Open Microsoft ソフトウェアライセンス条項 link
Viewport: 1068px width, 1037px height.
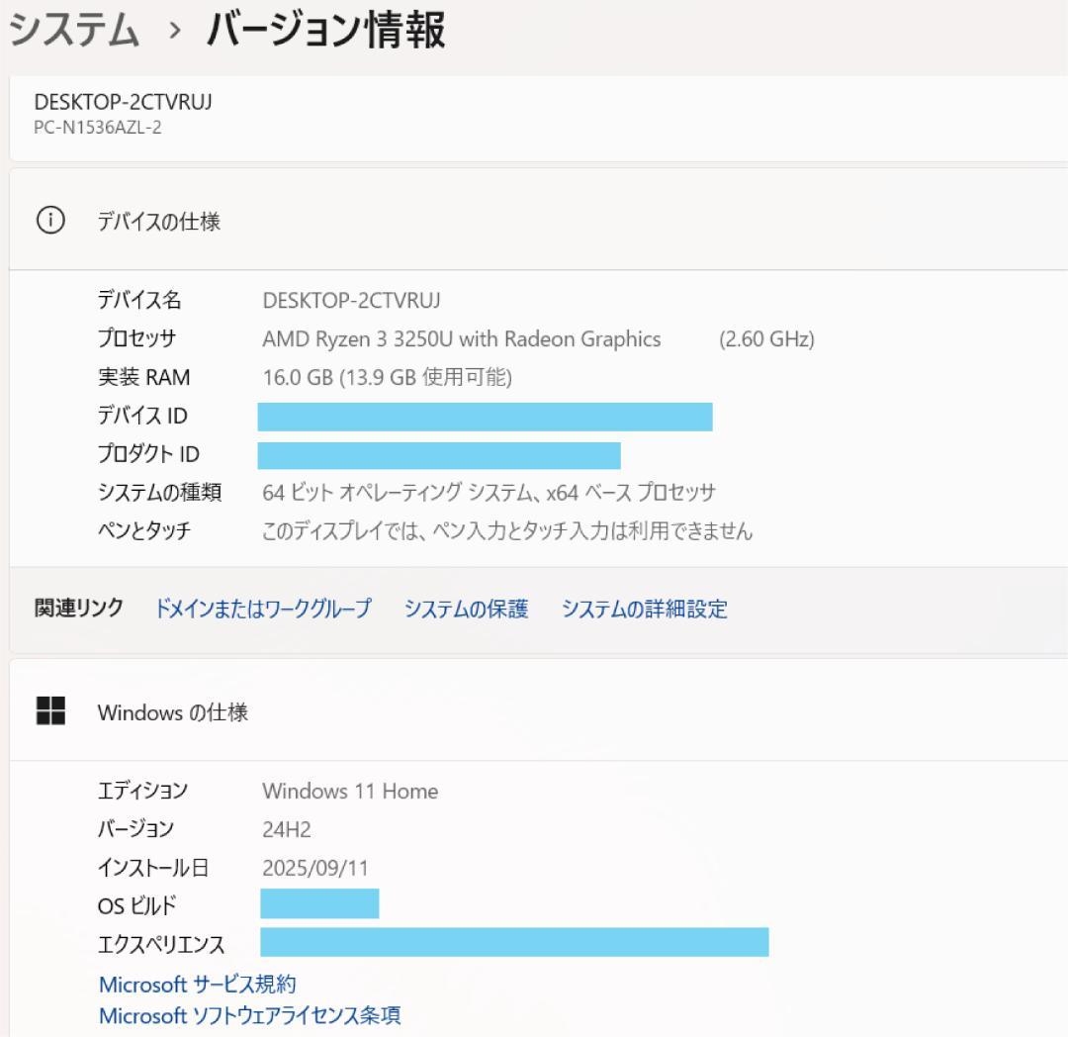click(x=250, y=1015)
